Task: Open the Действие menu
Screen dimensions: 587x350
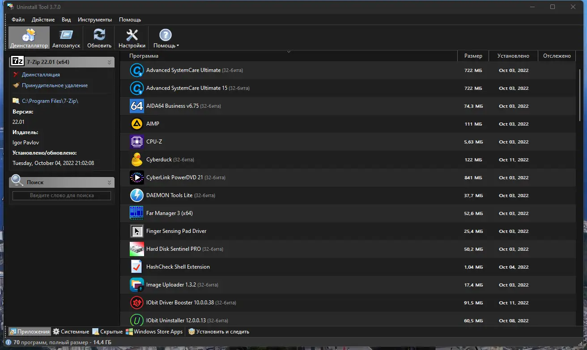Action: [x=43, y=20]
